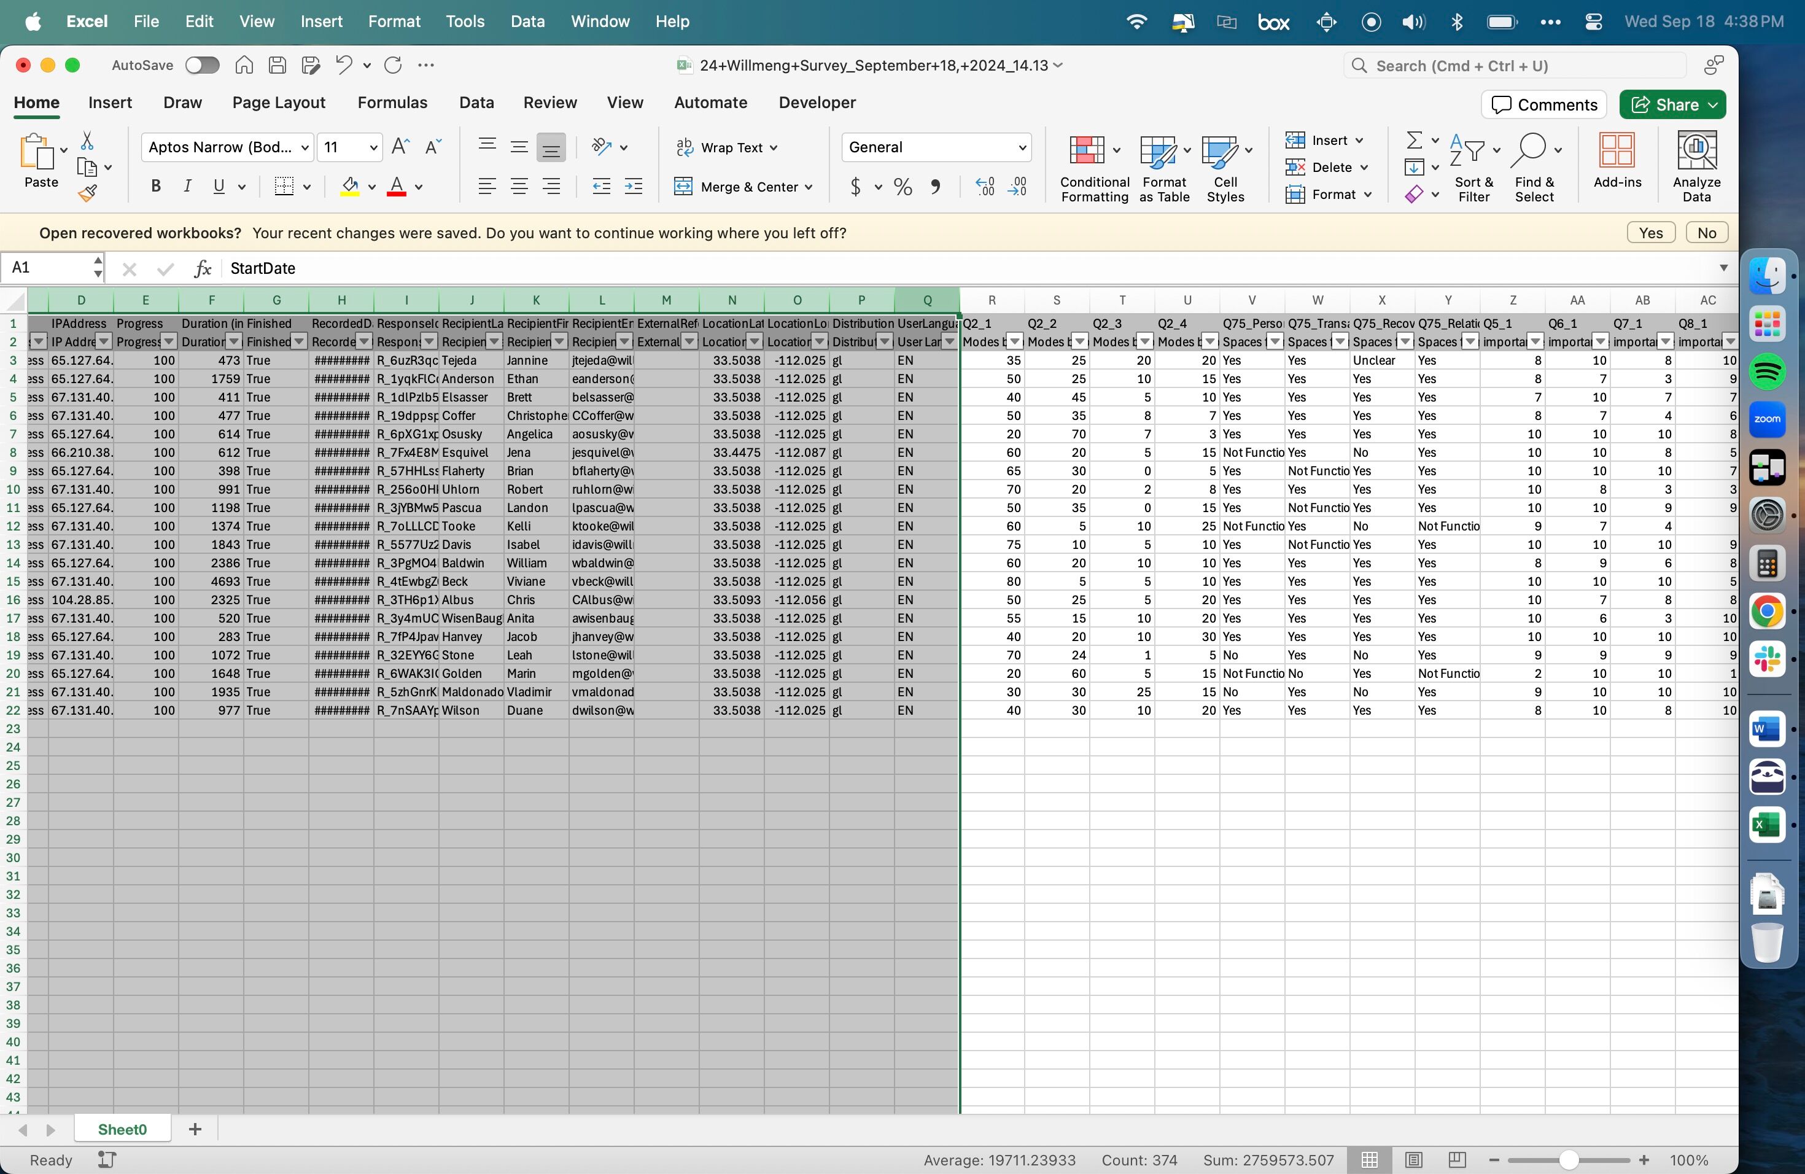Viewport: 1805px width, 1174px height.
Task: Open filter dropdown for Q2_1 column
Action: pyautogui.click(x=1015, y=342)
